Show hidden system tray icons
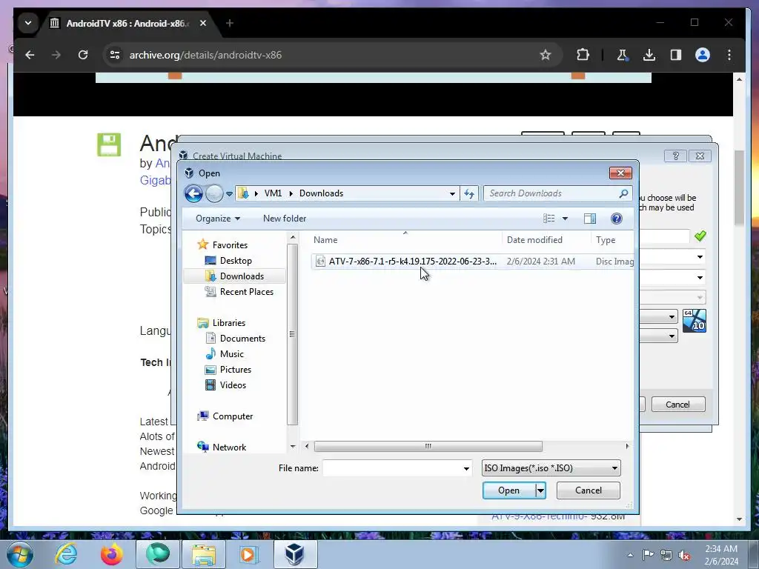 tap(630, 555)
